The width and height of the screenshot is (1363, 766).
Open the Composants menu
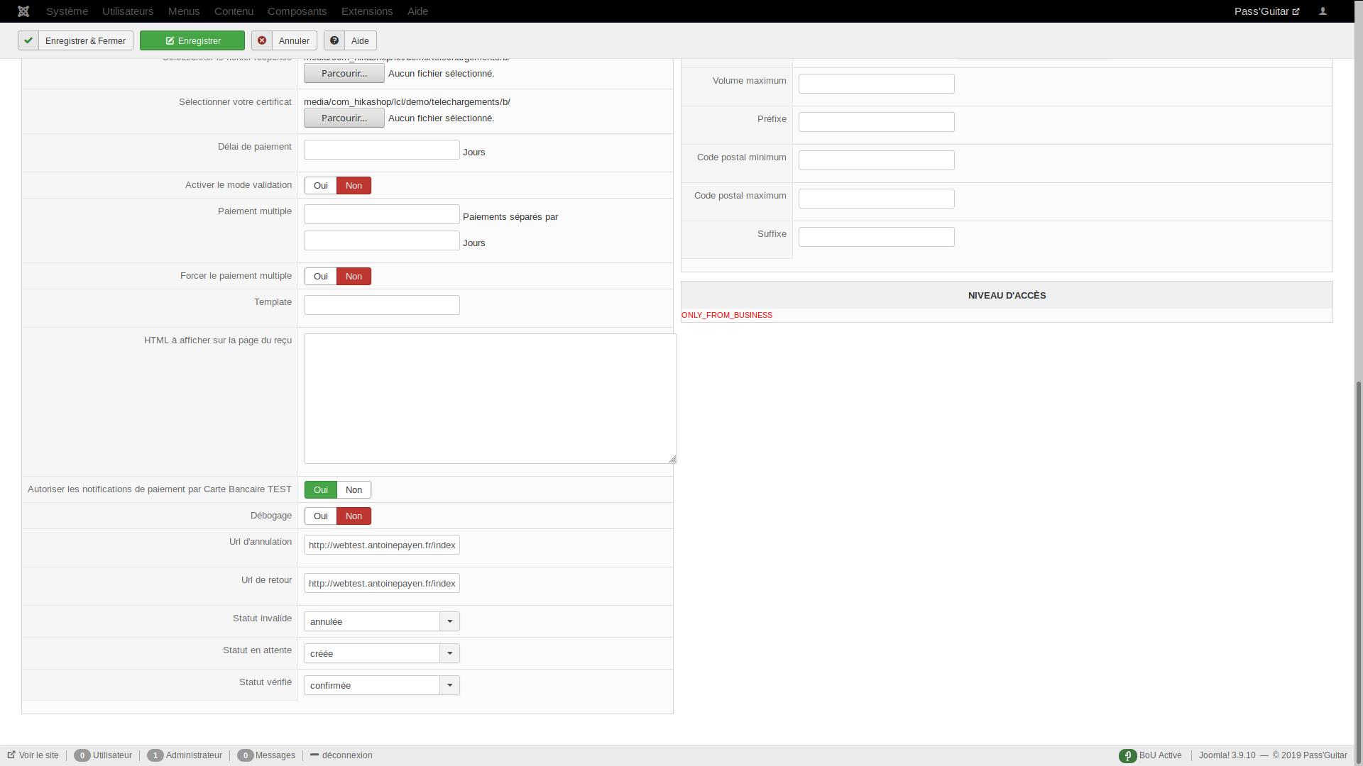tap(297, 11)
